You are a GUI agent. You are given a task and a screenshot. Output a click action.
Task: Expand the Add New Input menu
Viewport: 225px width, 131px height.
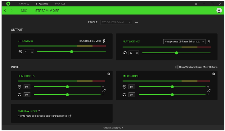(29, 111)
